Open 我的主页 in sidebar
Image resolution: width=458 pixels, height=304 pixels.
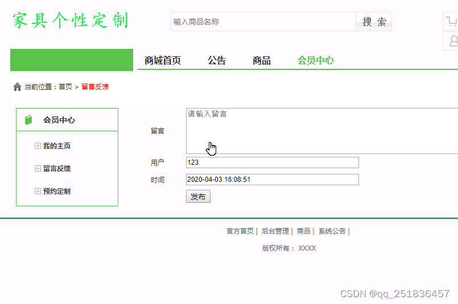57,146
